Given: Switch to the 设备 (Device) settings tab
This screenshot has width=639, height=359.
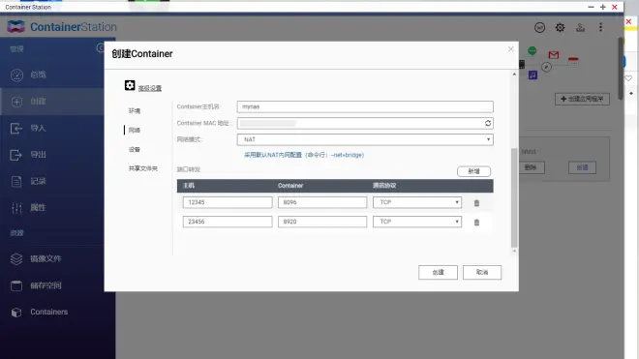Looking at the screenshot, I should point(135,150).
